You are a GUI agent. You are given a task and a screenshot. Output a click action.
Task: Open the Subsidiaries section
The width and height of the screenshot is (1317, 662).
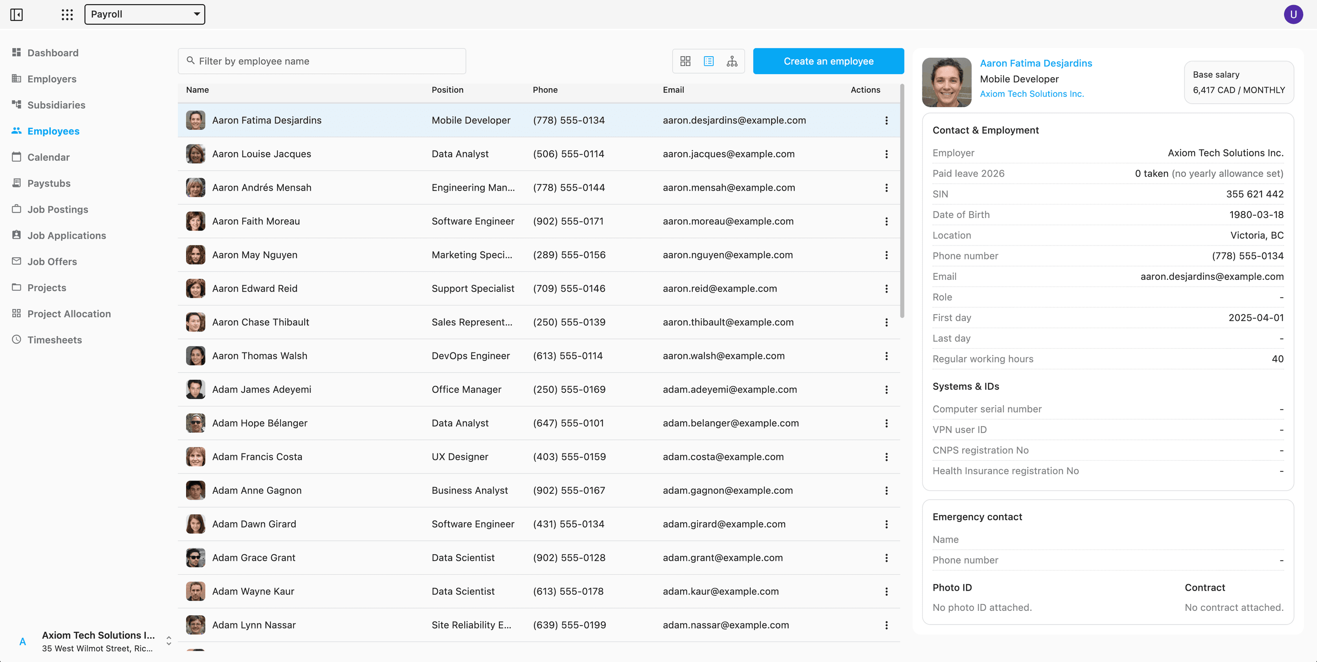pyautogui.click(x=56, y=105)
